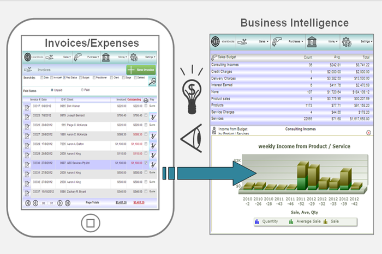This screenshot has height=254, width=382.
Task: Click the printer icon in the invoice table header
Action: pos(146,100)
